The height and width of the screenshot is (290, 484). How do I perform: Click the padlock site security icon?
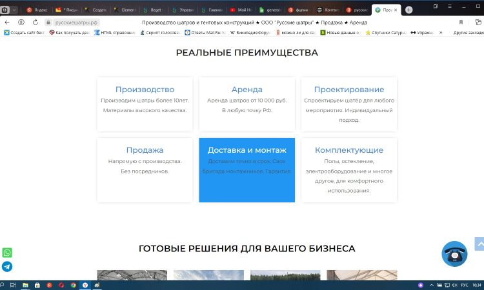(x=48, y=22)
